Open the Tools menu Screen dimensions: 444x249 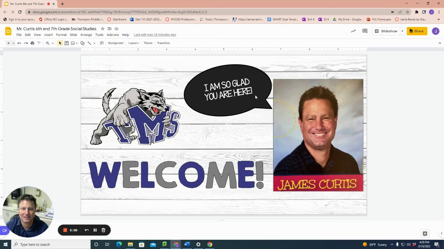click(x=99, y=35)
